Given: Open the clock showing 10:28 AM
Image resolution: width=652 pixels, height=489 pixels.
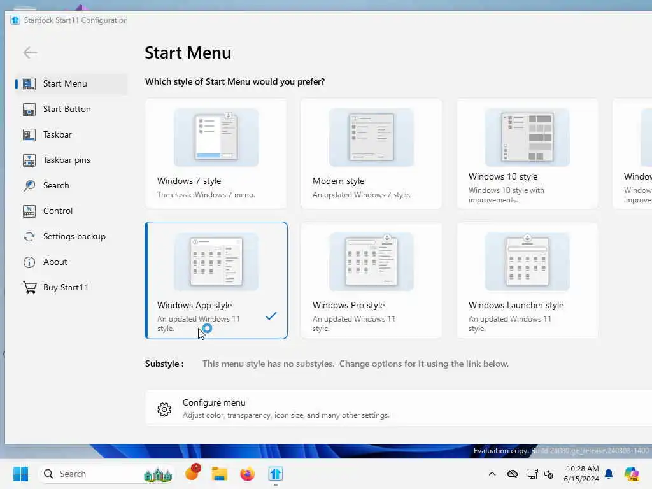Looking at the screenshot, I should (581, 474).
